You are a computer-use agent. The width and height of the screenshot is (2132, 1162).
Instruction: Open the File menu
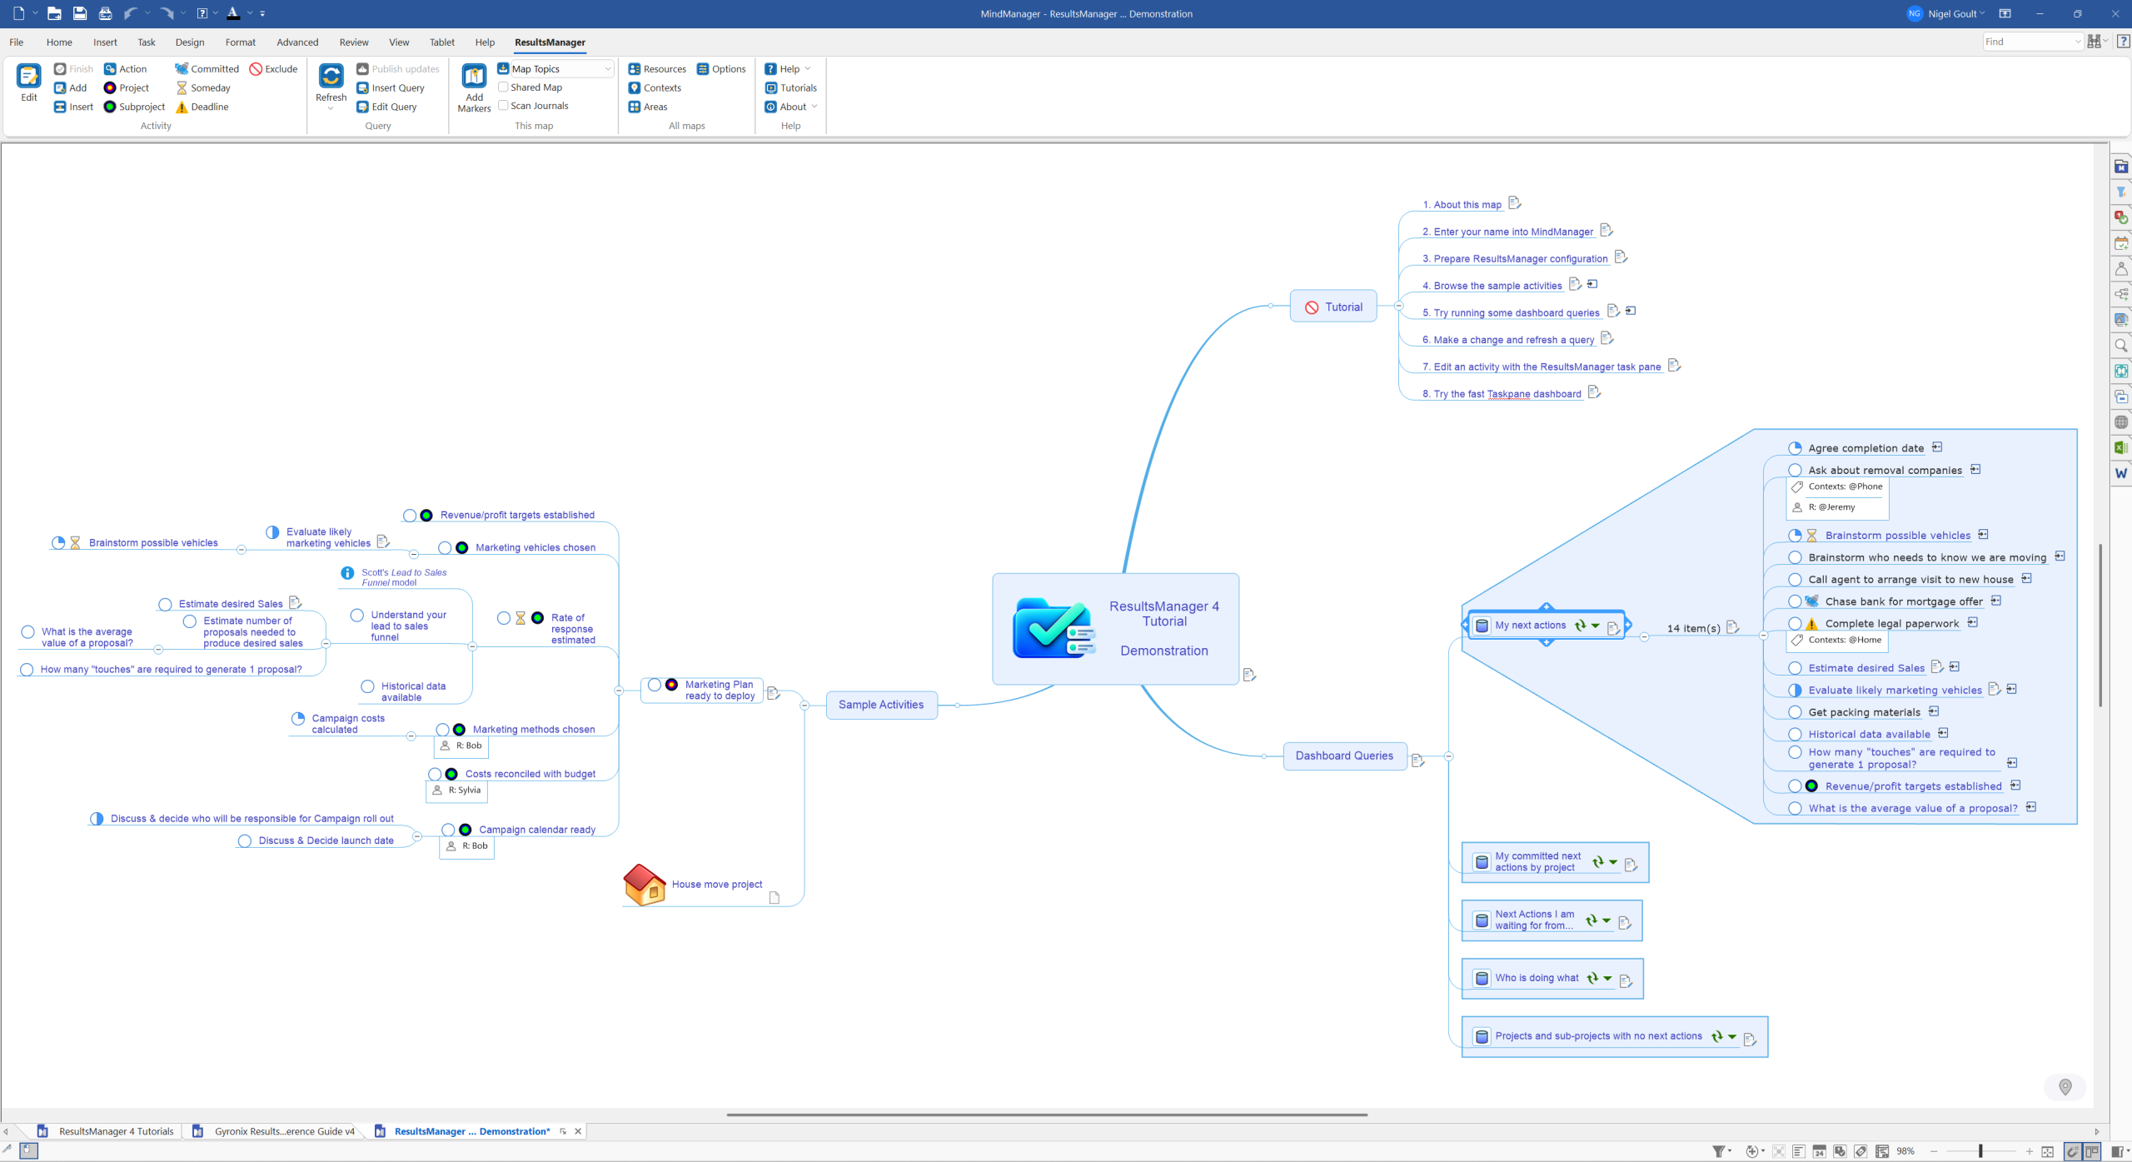[x=17, y=42]
